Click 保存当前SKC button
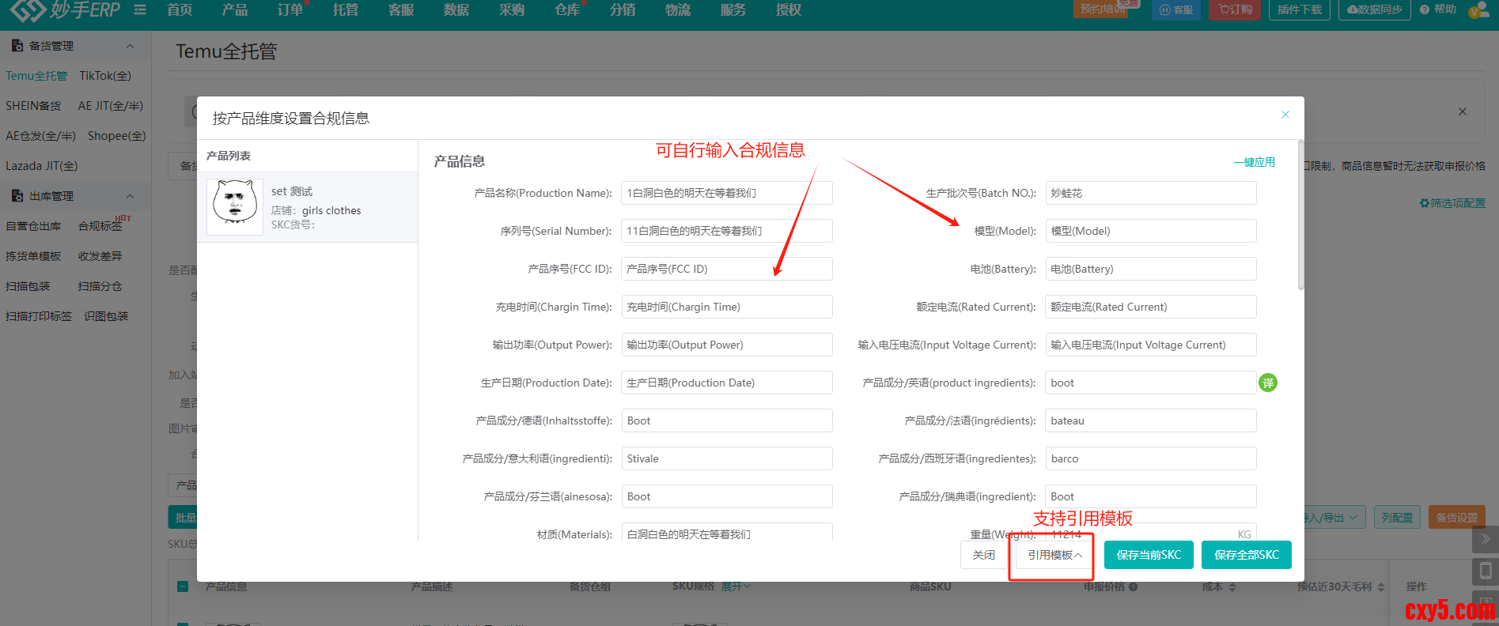This screenshot has width=1499, height=626. [1149, 555]
